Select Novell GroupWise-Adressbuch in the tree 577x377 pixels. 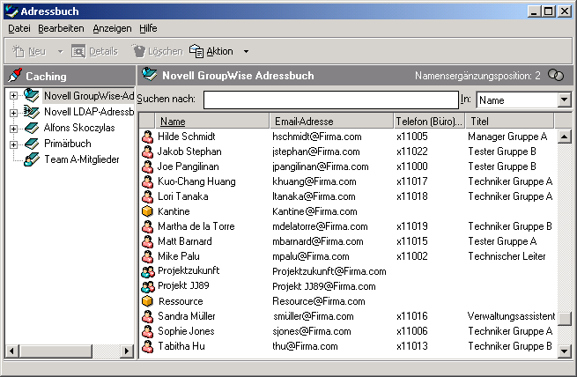88,96
